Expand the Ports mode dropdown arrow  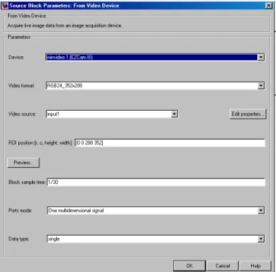click(261, 210)
